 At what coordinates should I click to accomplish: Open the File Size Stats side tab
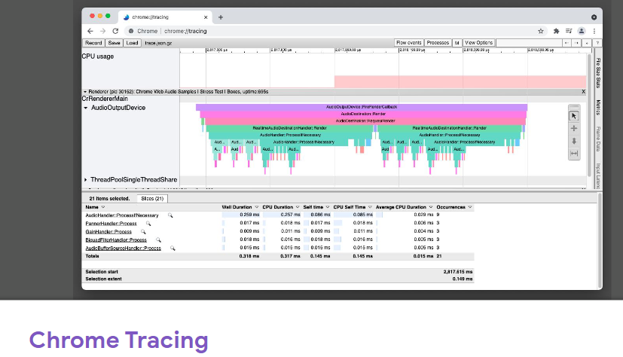click(597, 72)
